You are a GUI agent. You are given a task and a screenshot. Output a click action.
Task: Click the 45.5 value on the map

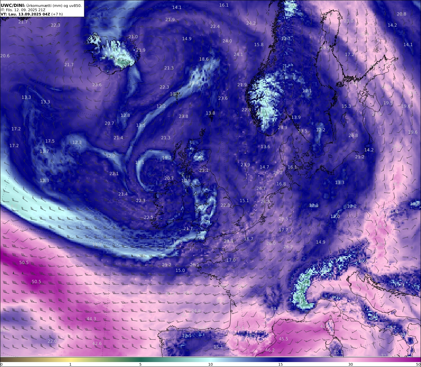tap(284, 339)
